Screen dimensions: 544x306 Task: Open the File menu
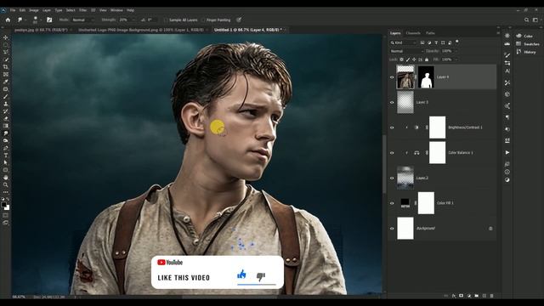click(13, 10)
